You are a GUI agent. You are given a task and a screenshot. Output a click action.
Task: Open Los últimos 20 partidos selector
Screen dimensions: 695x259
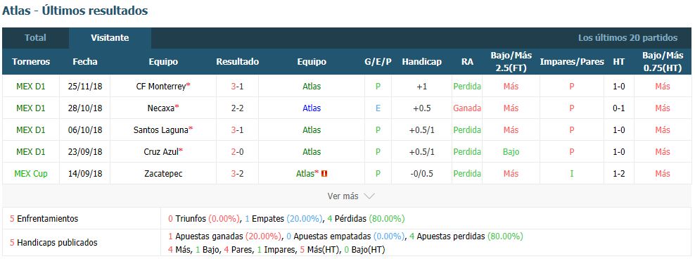coord(627,38)
